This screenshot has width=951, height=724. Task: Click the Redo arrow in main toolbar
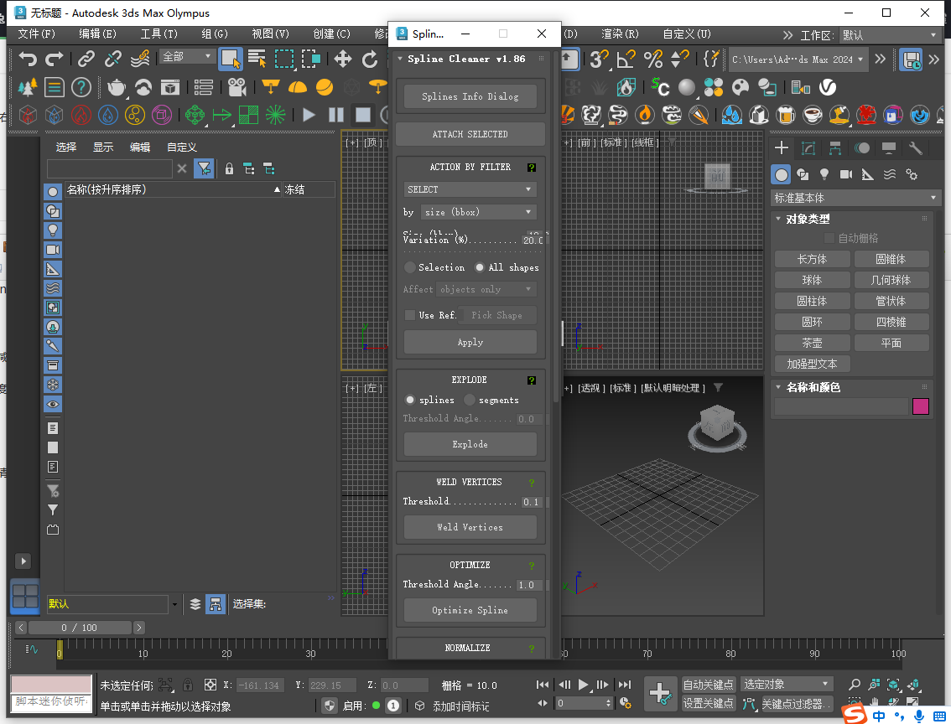(x=55, y=59)
